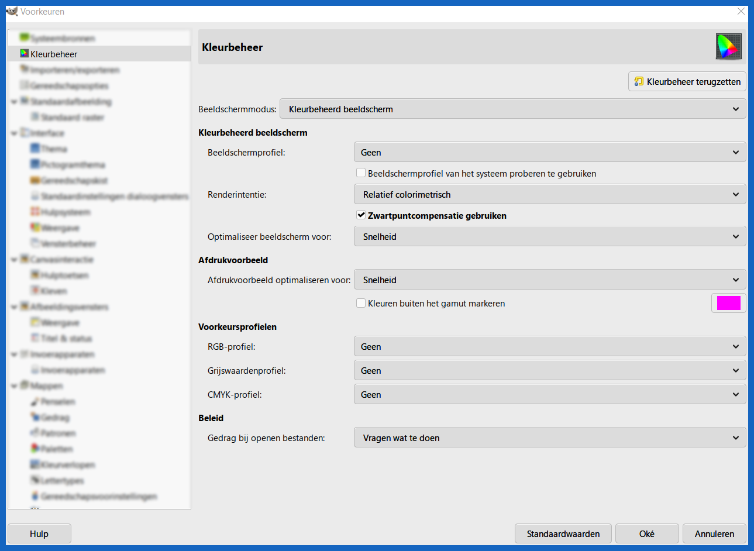Open Gereedschapsopties preferences page
The height and width of the screenshot is (551, 754).
tap(69, 85)
